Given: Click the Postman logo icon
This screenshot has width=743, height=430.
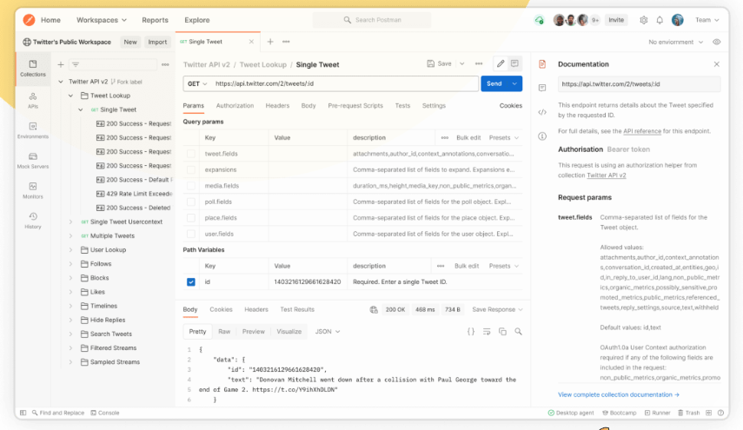Looking at the screenshot, I should (29, 20).
